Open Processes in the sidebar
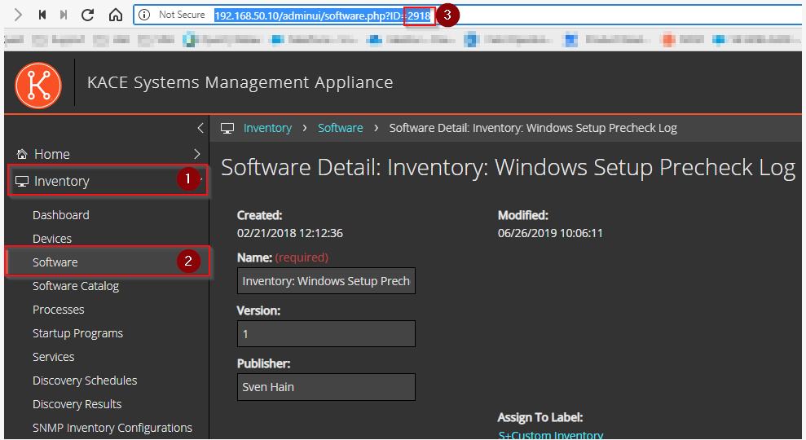Screen dimensions: 806x440 click(58, 310)
